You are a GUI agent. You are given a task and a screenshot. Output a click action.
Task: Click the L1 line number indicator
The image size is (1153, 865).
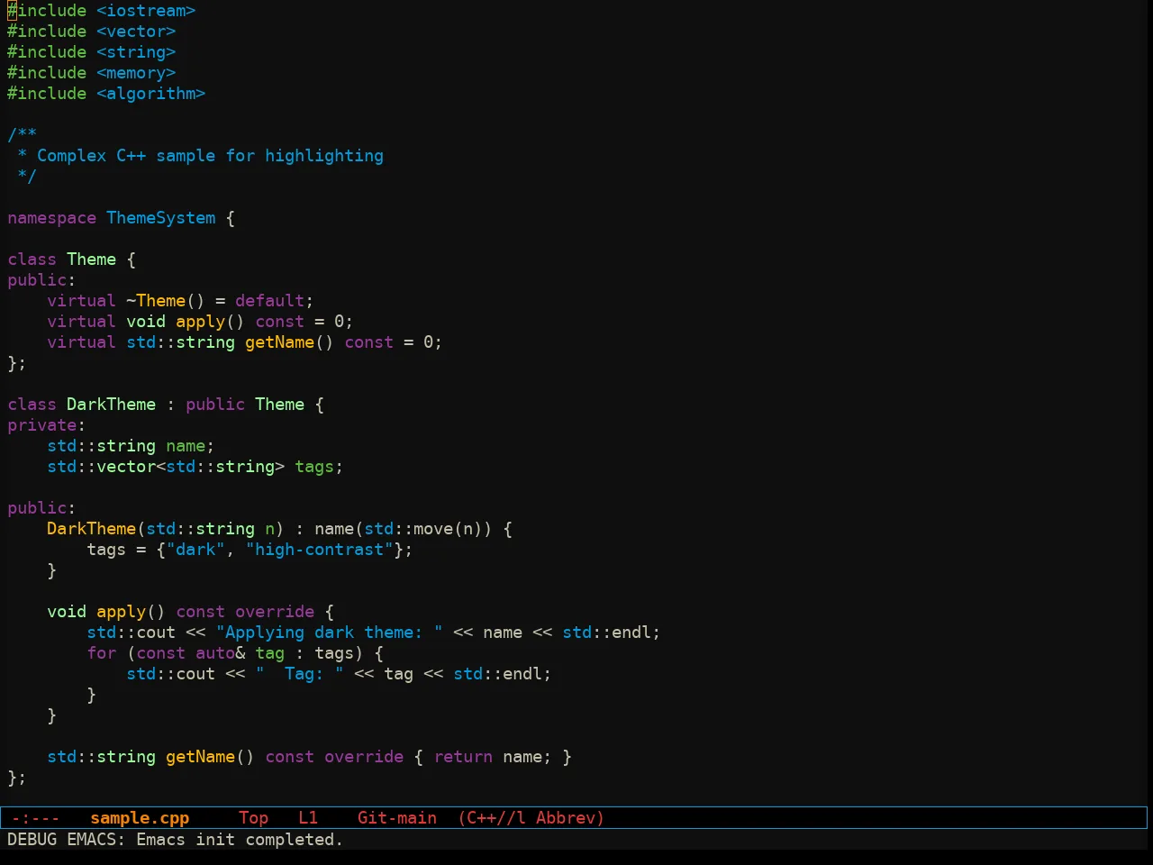[308, 818]
